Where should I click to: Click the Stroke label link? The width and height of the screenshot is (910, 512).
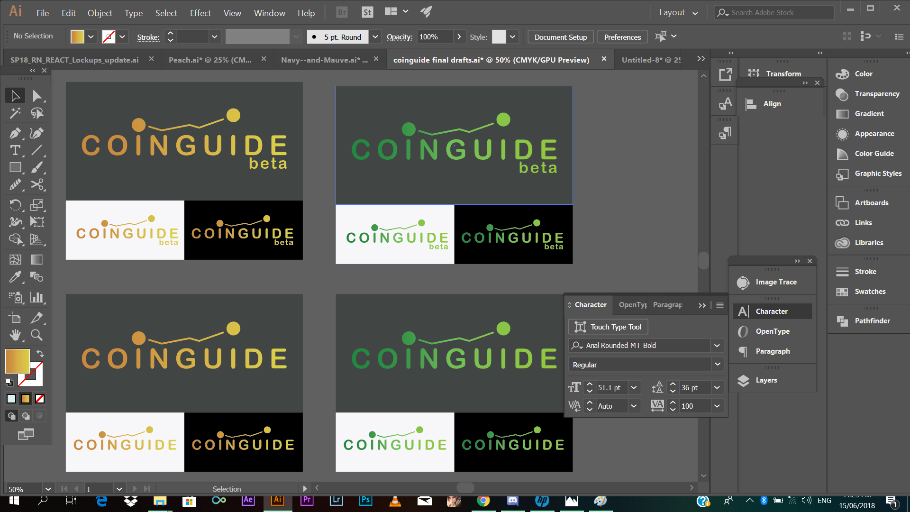pyautogui.click(x=148, y=37)
